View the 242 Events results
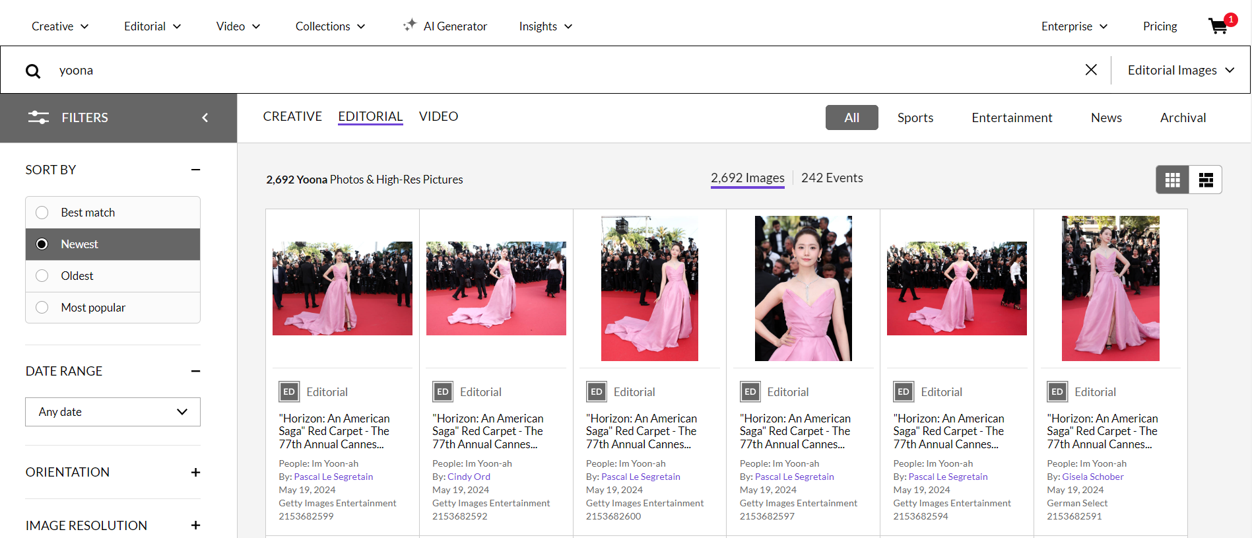Screen dimensions: 1252x538 [x=832, y=178]
